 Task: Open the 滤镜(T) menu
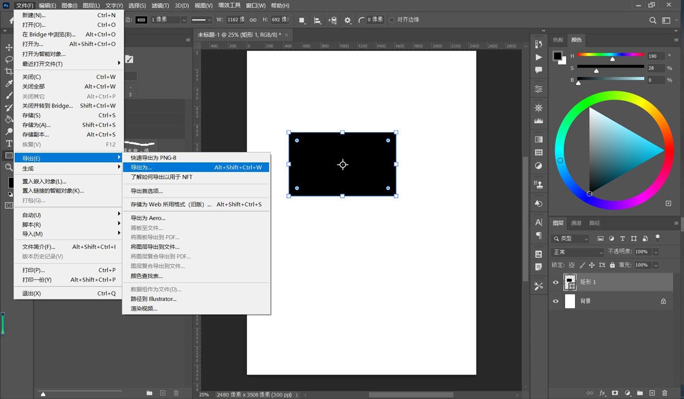pyautogui.click(x=160, y=5)
